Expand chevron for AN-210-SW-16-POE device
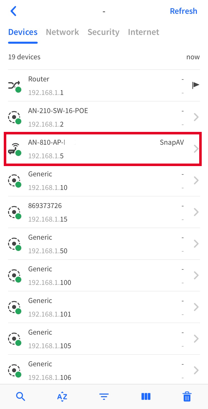 196,117
